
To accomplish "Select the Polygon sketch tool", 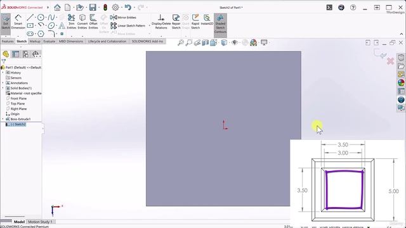I will [x=41, y=34].
